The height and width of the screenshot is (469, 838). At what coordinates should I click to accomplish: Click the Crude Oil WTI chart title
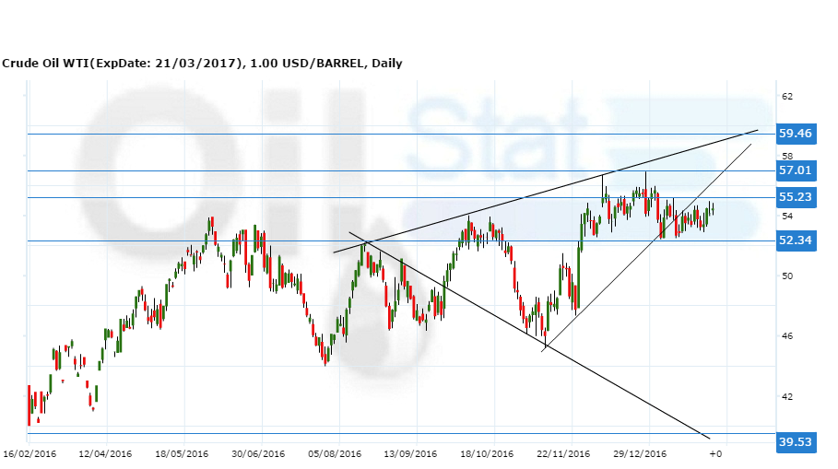click(x=201, y=64)
